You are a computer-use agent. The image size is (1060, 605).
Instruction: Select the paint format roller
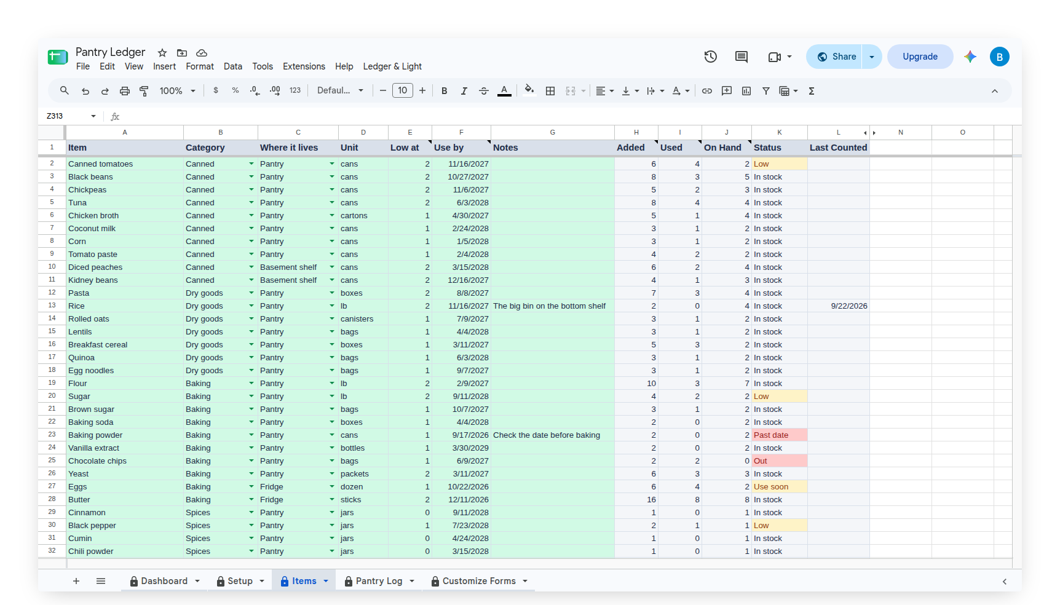pyautogui.click(x=144, y=91)
